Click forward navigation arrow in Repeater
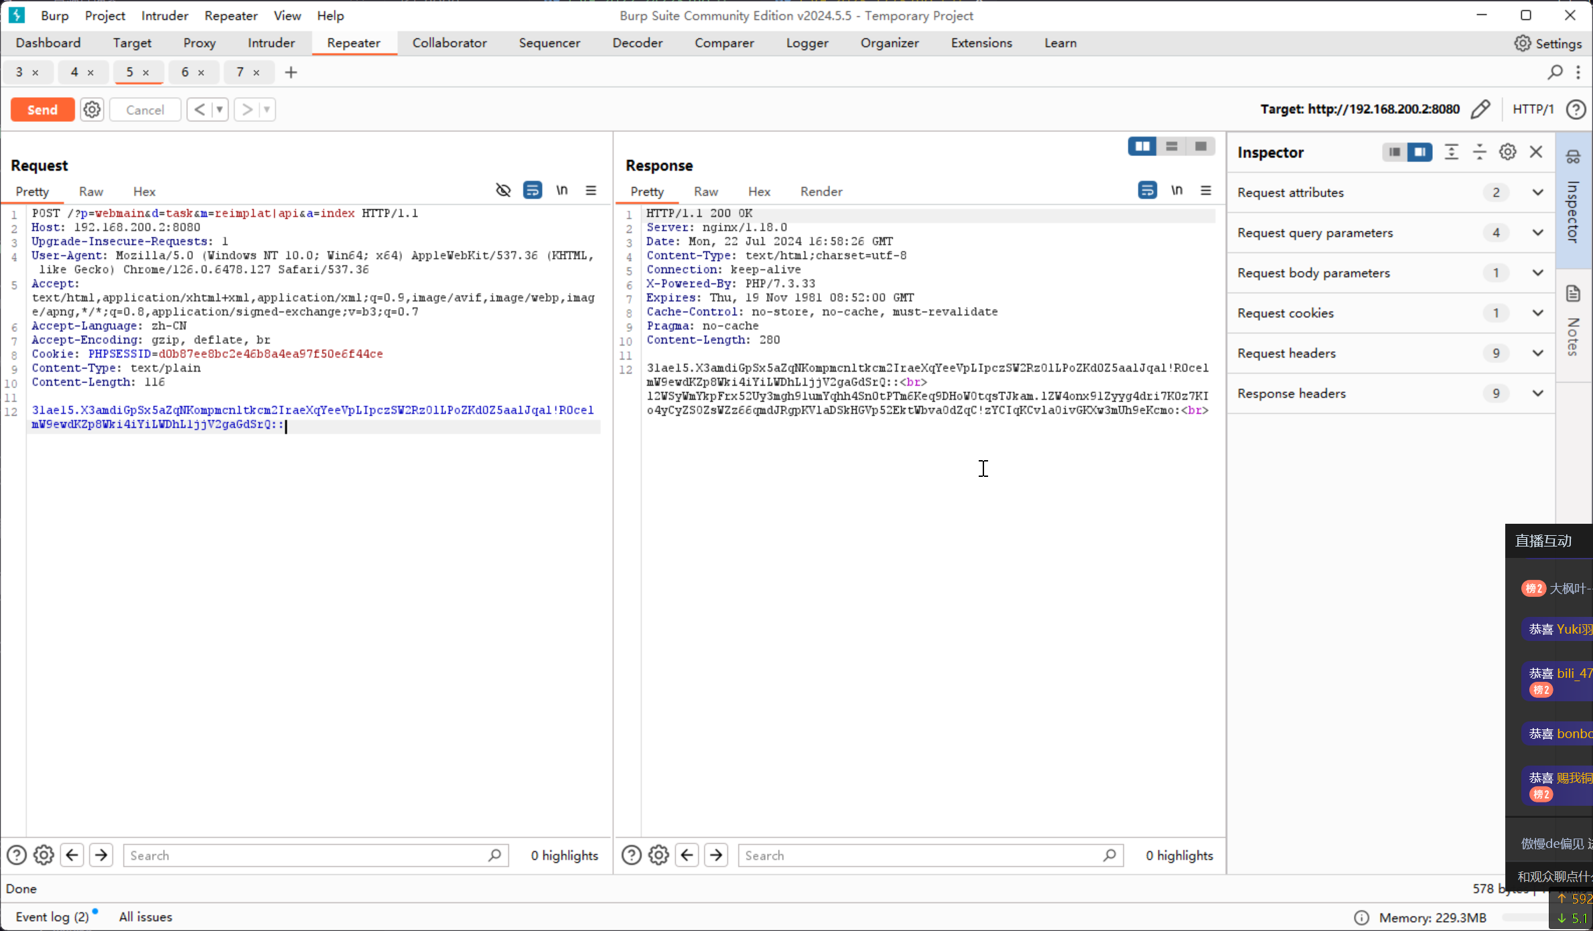Screen dimensions: 1593x931 (x=246, y=109)
